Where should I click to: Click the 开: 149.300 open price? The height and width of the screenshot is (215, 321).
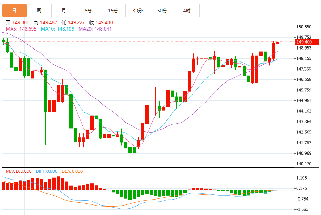18,22
